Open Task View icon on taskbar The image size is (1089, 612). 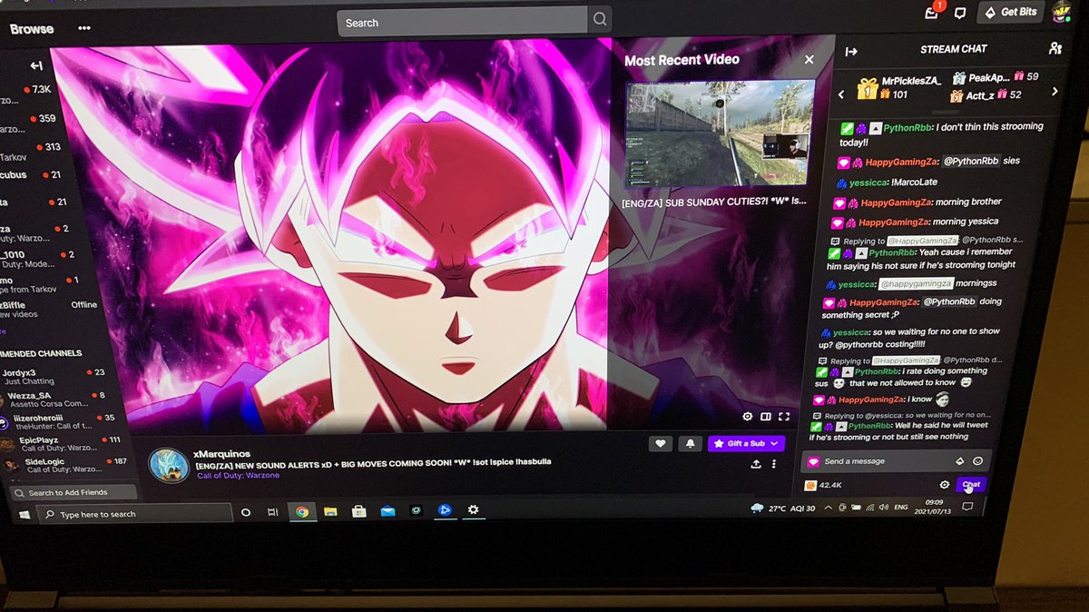[273, 513]
